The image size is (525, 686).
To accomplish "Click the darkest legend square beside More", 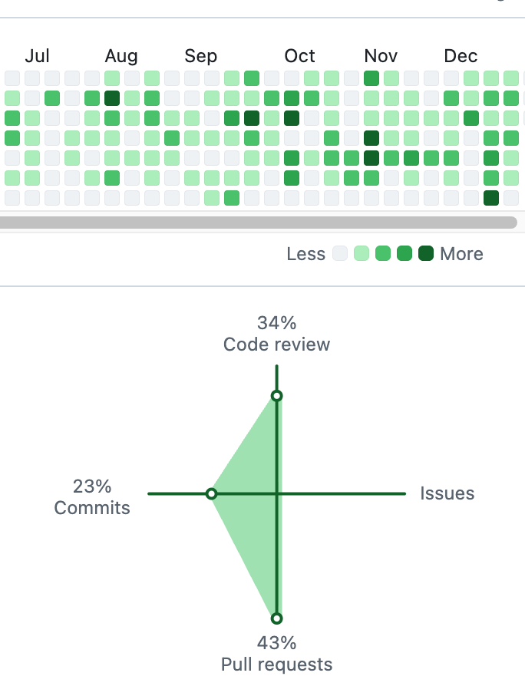I will (x=424, y=253).
